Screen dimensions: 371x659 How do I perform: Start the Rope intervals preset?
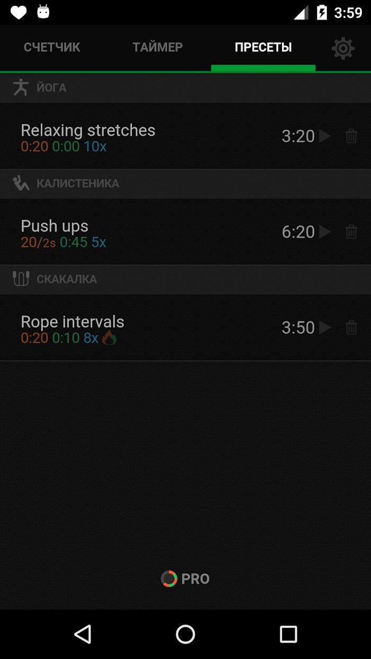[325, 327]
